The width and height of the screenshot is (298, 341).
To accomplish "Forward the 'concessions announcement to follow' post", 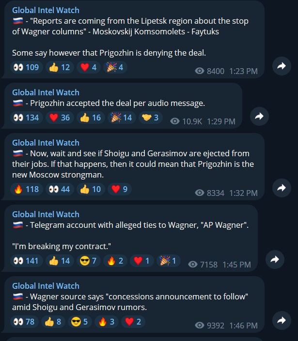I will (282, 321).
